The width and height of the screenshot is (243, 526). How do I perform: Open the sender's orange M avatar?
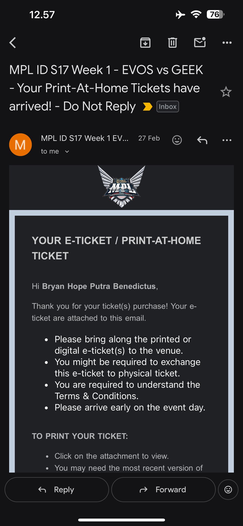point(21,145)
